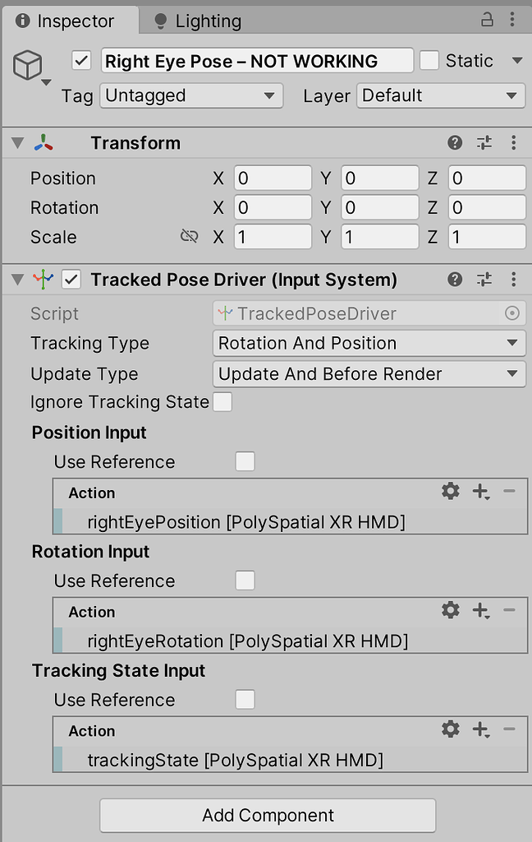Uncheck the GameObject active checkbox
Image resolution: width=532 pixels, height=842 pixels.
tap(80, 60)
